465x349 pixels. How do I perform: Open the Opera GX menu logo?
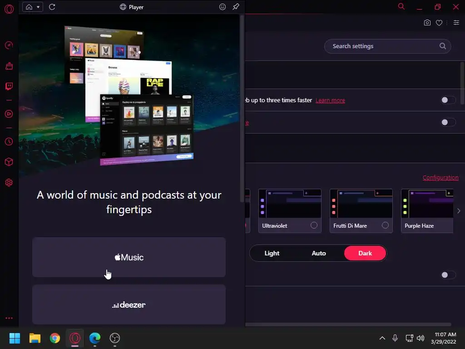pos(9,9)
